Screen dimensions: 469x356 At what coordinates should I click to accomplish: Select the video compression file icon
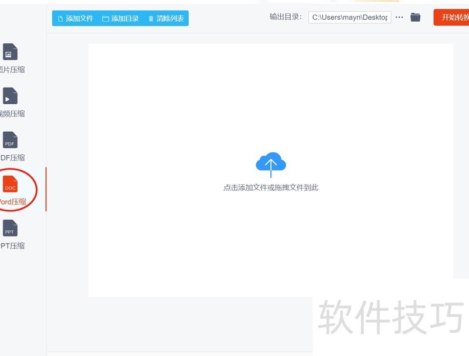[x=10, y=95]
